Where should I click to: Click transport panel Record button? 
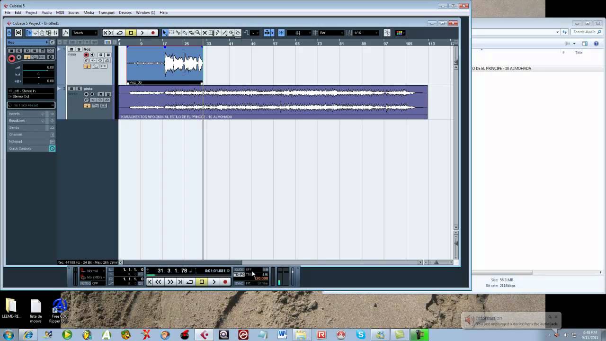(225, 282)
